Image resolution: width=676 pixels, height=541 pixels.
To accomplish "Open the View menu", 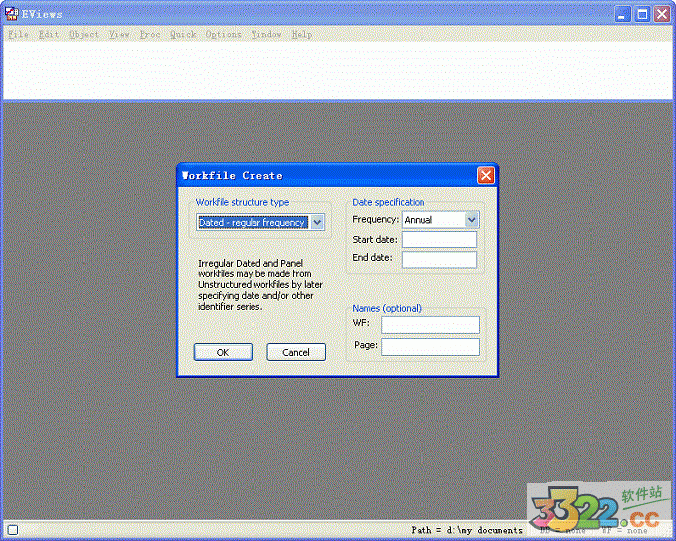I will point(119,34).
